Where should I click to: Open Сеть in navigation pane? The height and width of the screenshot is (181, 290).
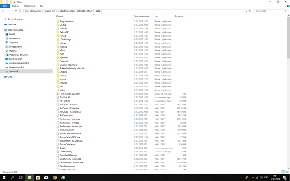[10, 77]
